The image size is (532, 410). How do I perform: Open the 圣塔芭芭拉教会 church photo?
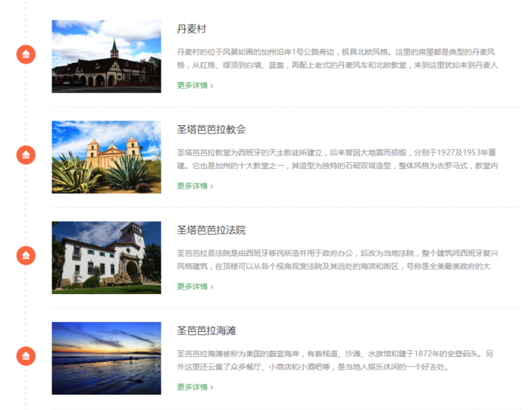click(107, 157)
